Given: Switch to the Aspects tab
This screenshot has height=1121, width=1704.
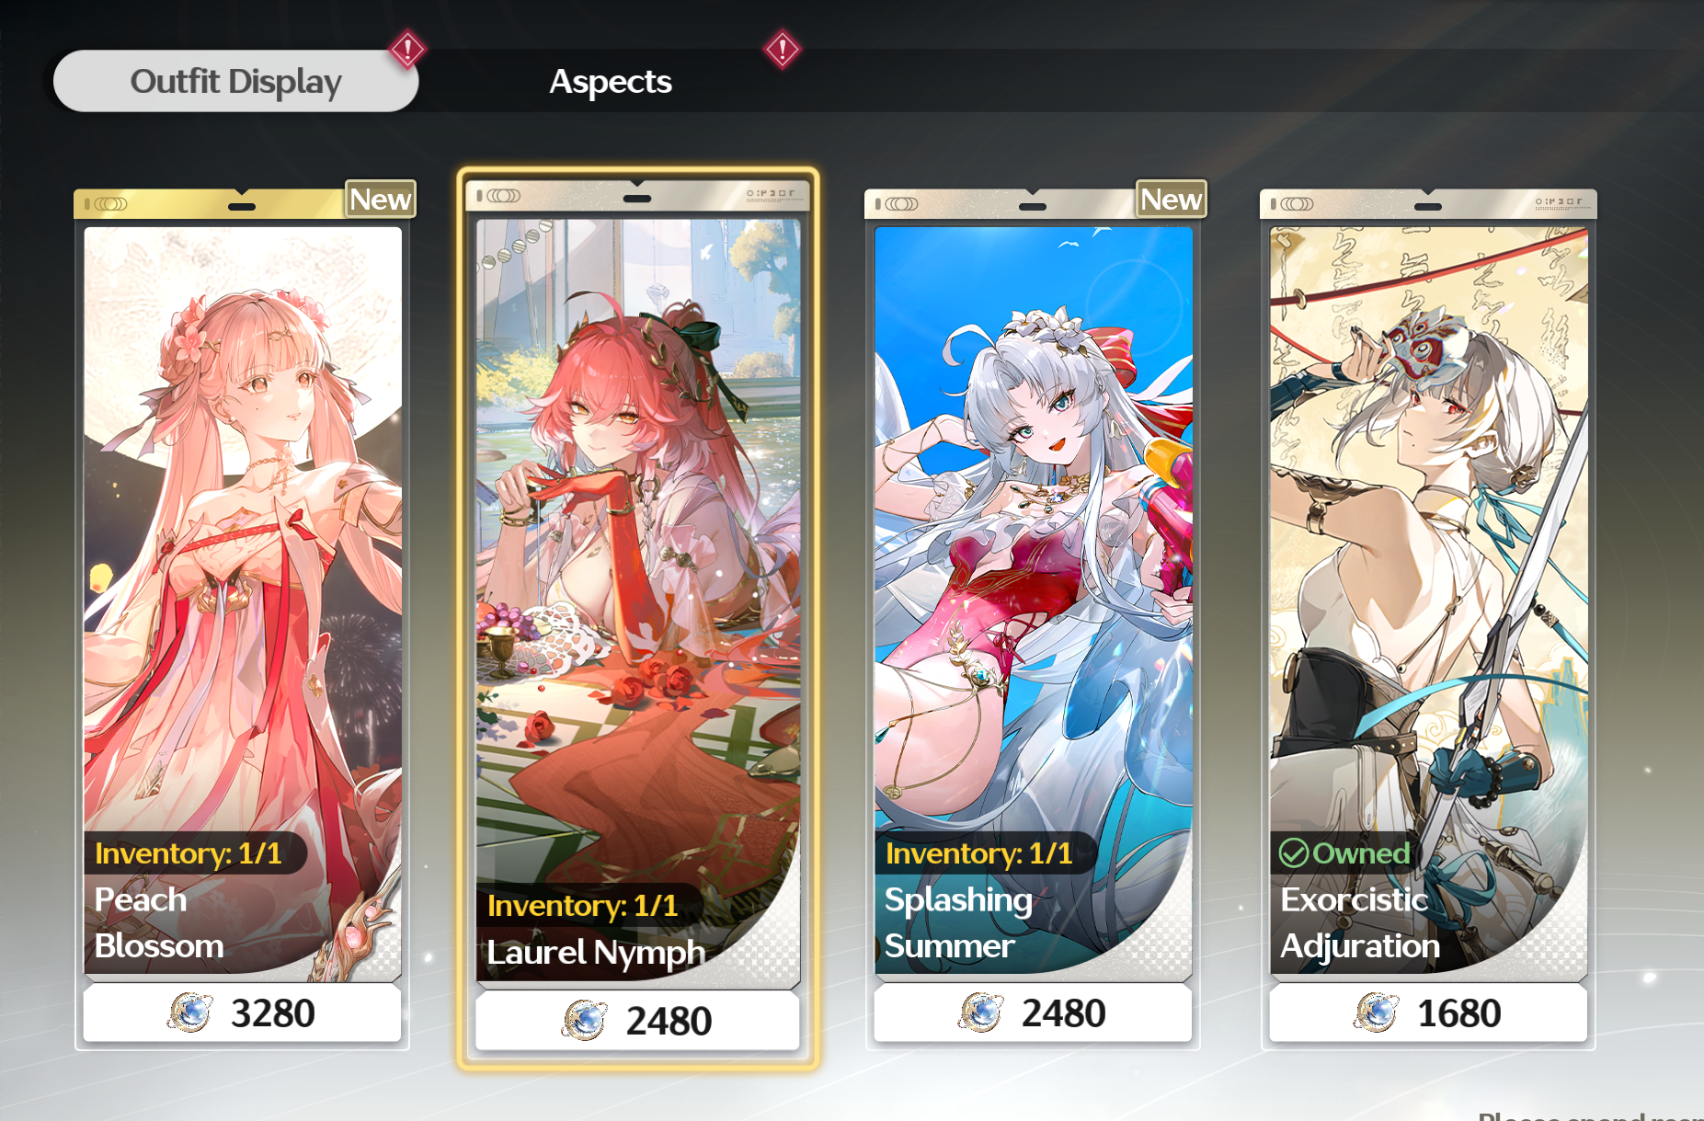Looking at the screenshot, I should point(610,81).
